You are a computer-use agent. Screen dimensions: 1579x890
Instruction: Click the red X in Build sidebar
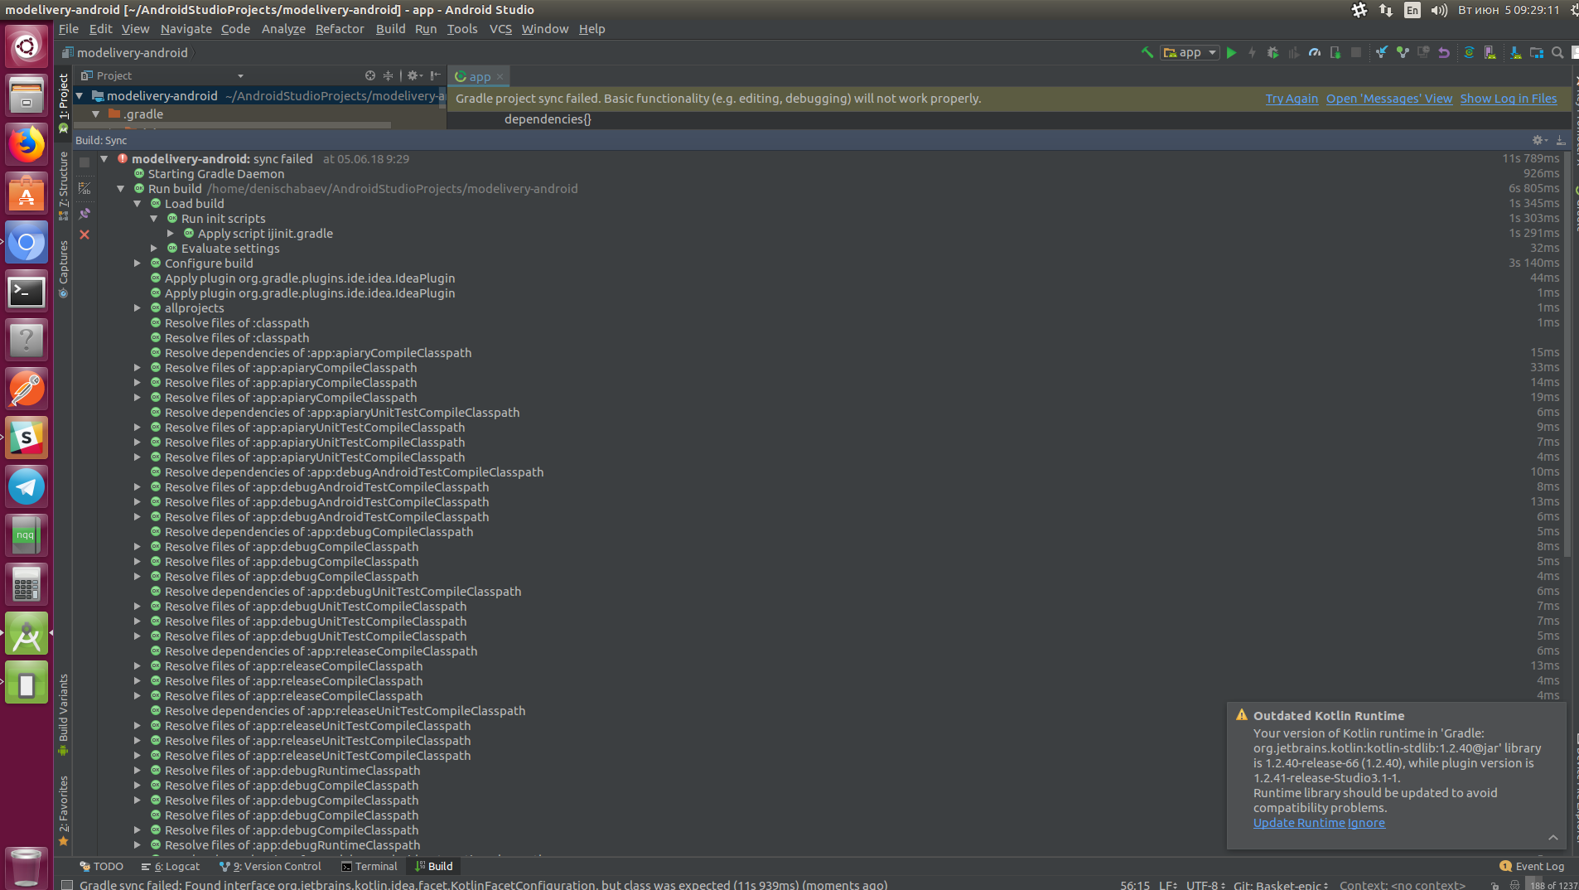(85, 235)
